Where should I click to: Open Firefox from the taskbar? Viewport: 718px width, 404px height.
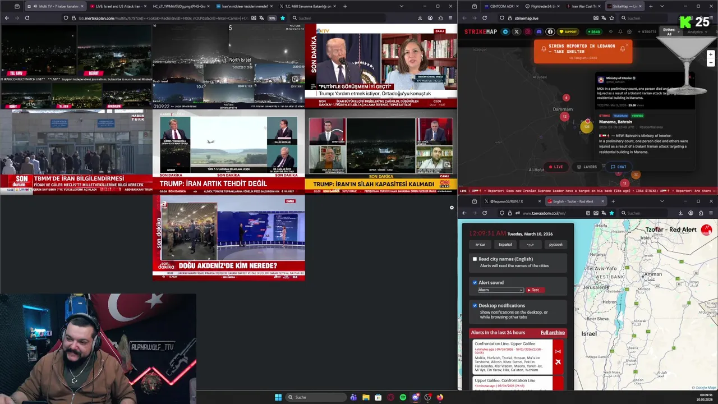[440, 397]
